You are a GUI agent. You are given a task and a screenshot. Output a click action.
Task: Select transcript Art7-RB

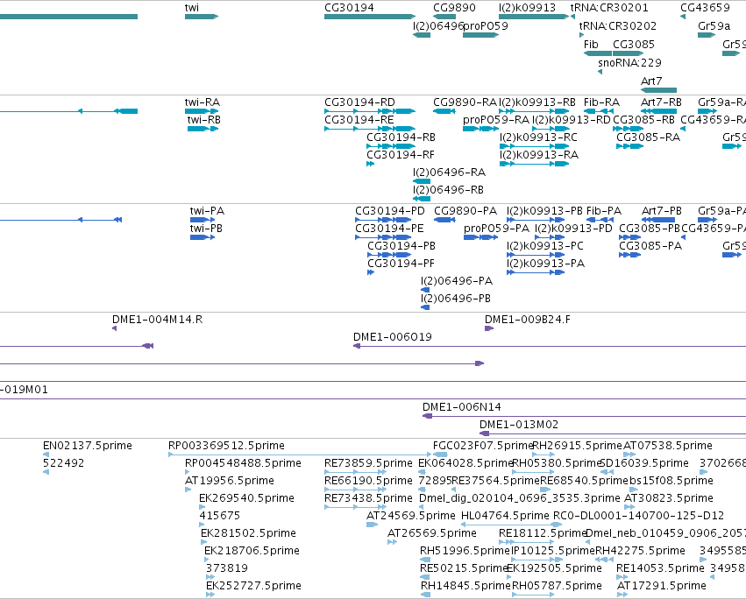[x=661, y=102]
